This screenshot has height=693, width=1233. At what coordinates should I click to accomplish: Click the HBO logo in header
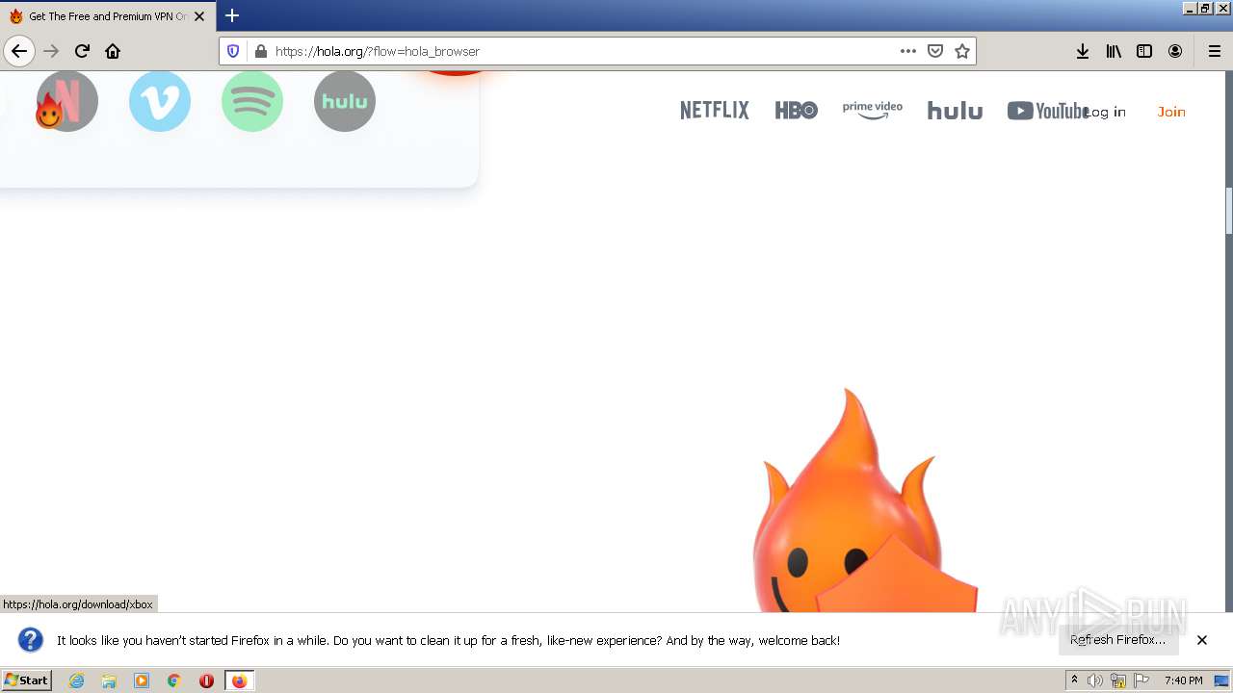(797, 111)
